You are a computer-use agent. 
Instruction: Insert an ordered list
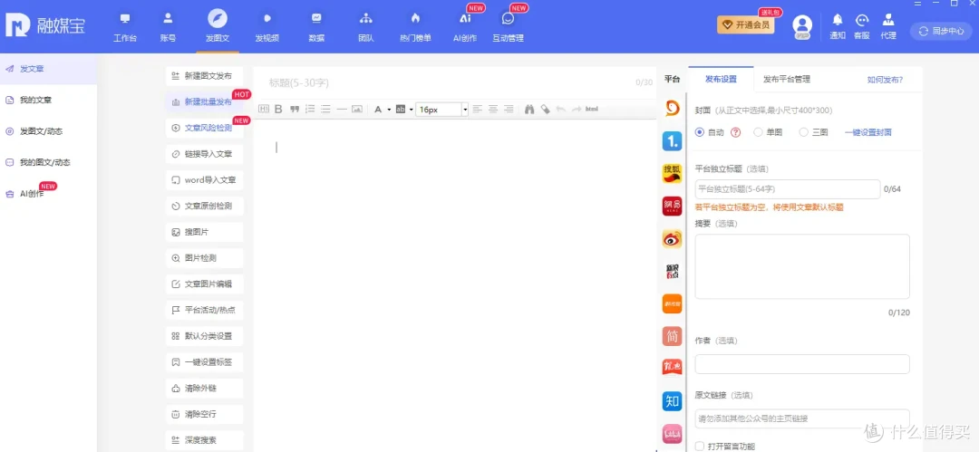coord(310,110)
